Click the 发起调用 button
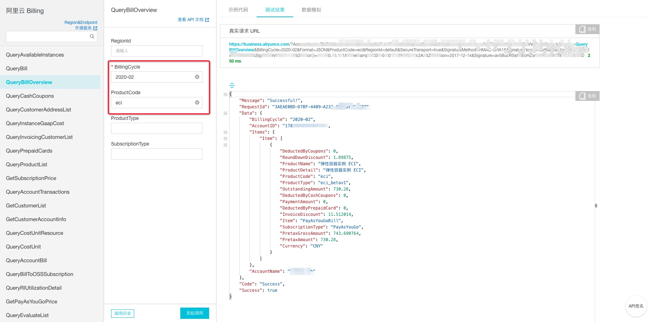The image size is (652, 322). (x=195, y=313)
